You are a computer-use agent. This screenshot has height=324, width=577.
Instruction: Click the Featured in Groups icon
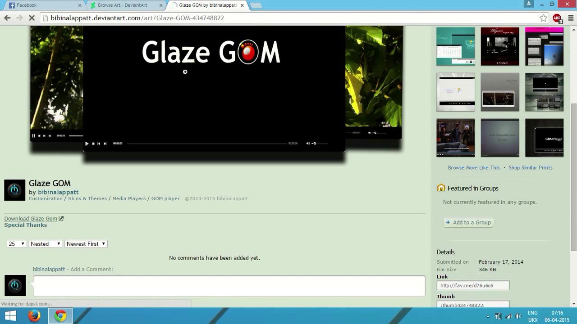click(x=441, y=188)
